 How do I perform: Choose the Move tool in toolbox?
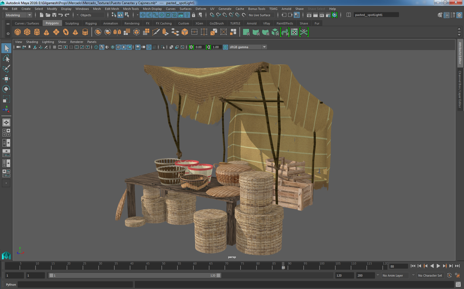point(6,79)
